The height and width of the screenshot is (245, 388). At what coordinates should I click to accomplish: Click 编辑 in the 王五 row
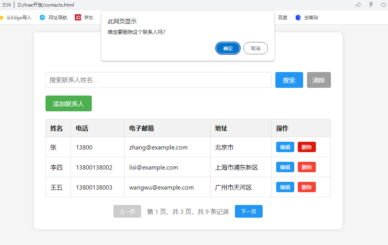(285, 187)
